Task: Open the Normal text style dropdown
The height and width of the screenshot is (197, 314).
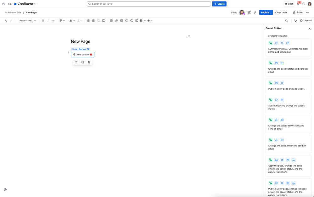Action: [x=27, y=21]
